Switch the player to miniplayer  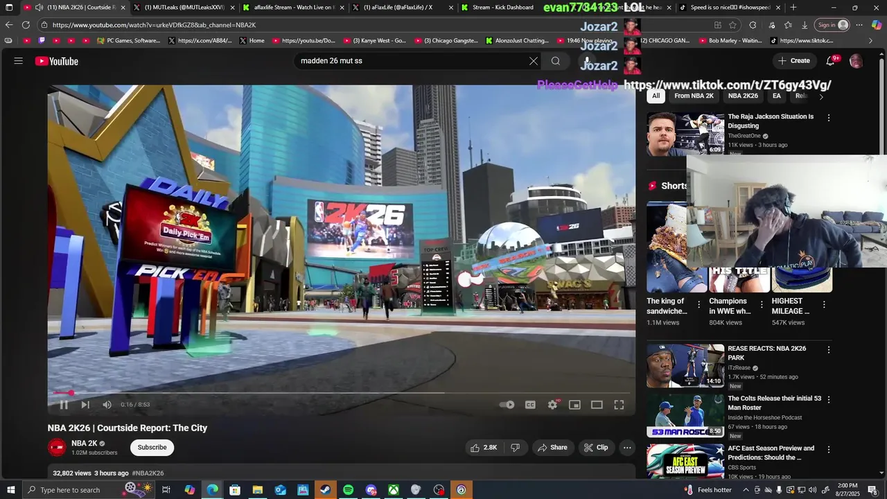(574, 405)
